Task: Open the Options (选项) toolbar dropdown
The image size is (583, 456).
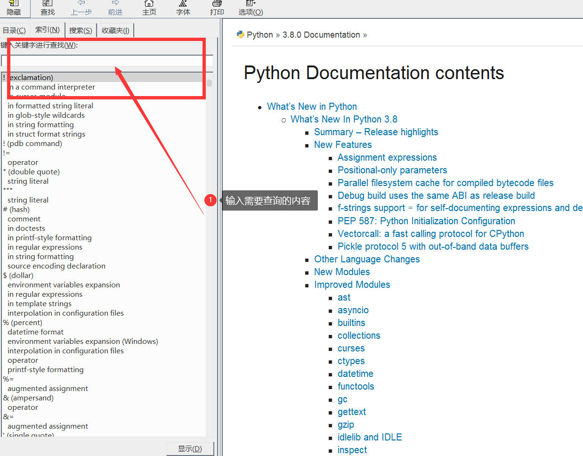Action: tap(251, 8)
